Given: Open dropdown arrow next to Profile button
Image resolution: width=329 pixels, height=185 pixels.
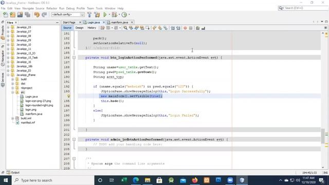Looking at the screenshot, I should [x=129, y=14].
